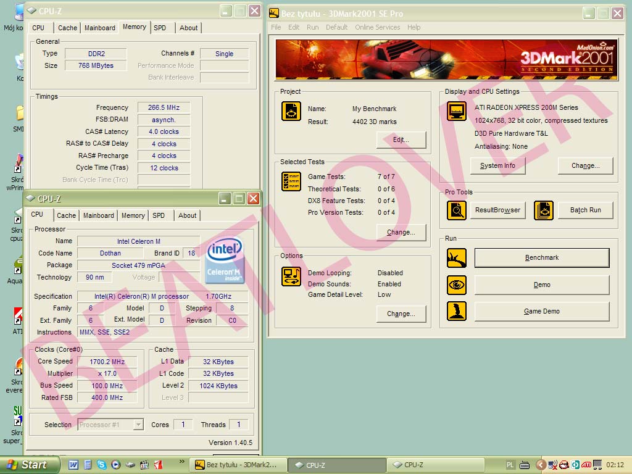Click the Result text 4402 3D marks
Screen dimensions: 632x474
[x=375, y=122]
